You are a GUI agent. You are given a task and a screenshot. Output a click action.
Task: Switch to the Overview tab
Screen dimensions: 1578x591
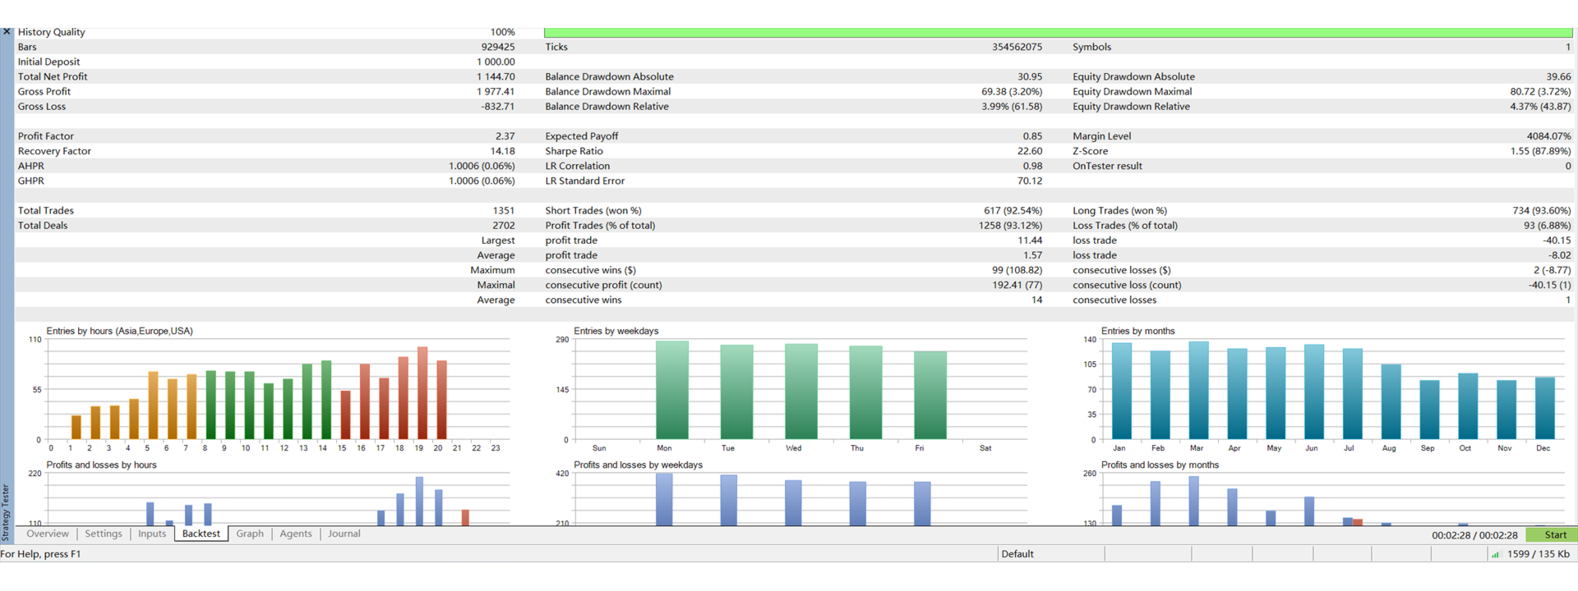[48, 534]
